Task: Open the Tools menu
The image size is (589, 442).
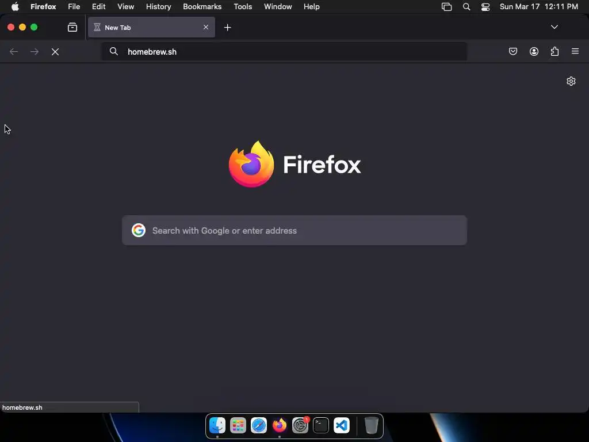Action: click(x=243, y=7)
